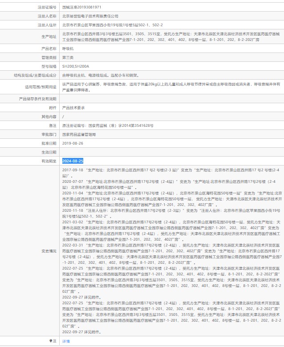This screenshot has height=347, width=284.
Task: Select the value 国家药品监督管理局
Action: coord(79,134)
